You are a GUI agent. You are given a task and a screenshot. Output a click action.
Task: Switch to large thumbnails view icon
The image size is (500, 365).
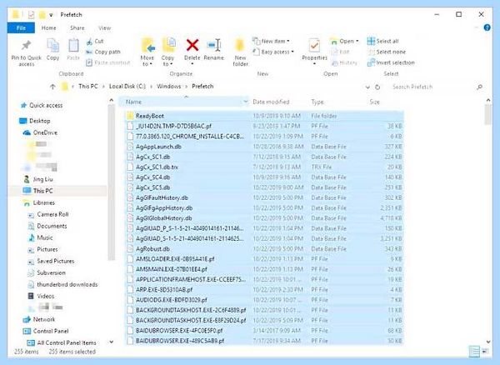click(485, 352)
